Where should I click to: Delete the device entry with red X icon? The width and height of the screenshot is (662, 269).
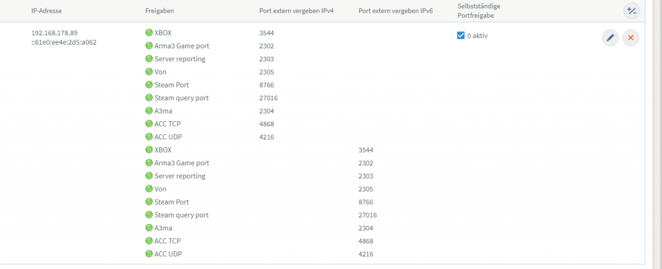(631, 37)
